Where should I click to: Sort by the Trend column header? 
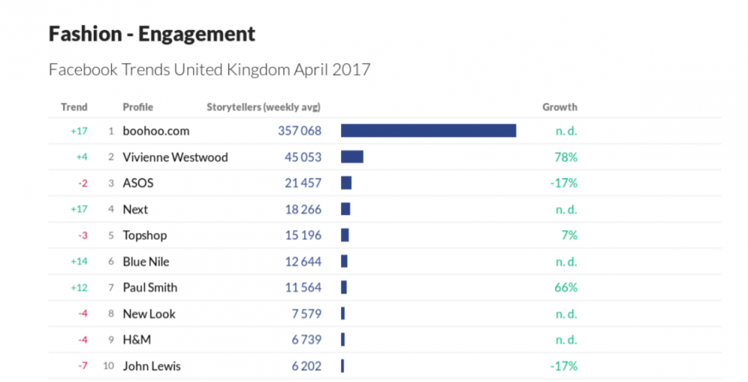[x=74, y=107]
